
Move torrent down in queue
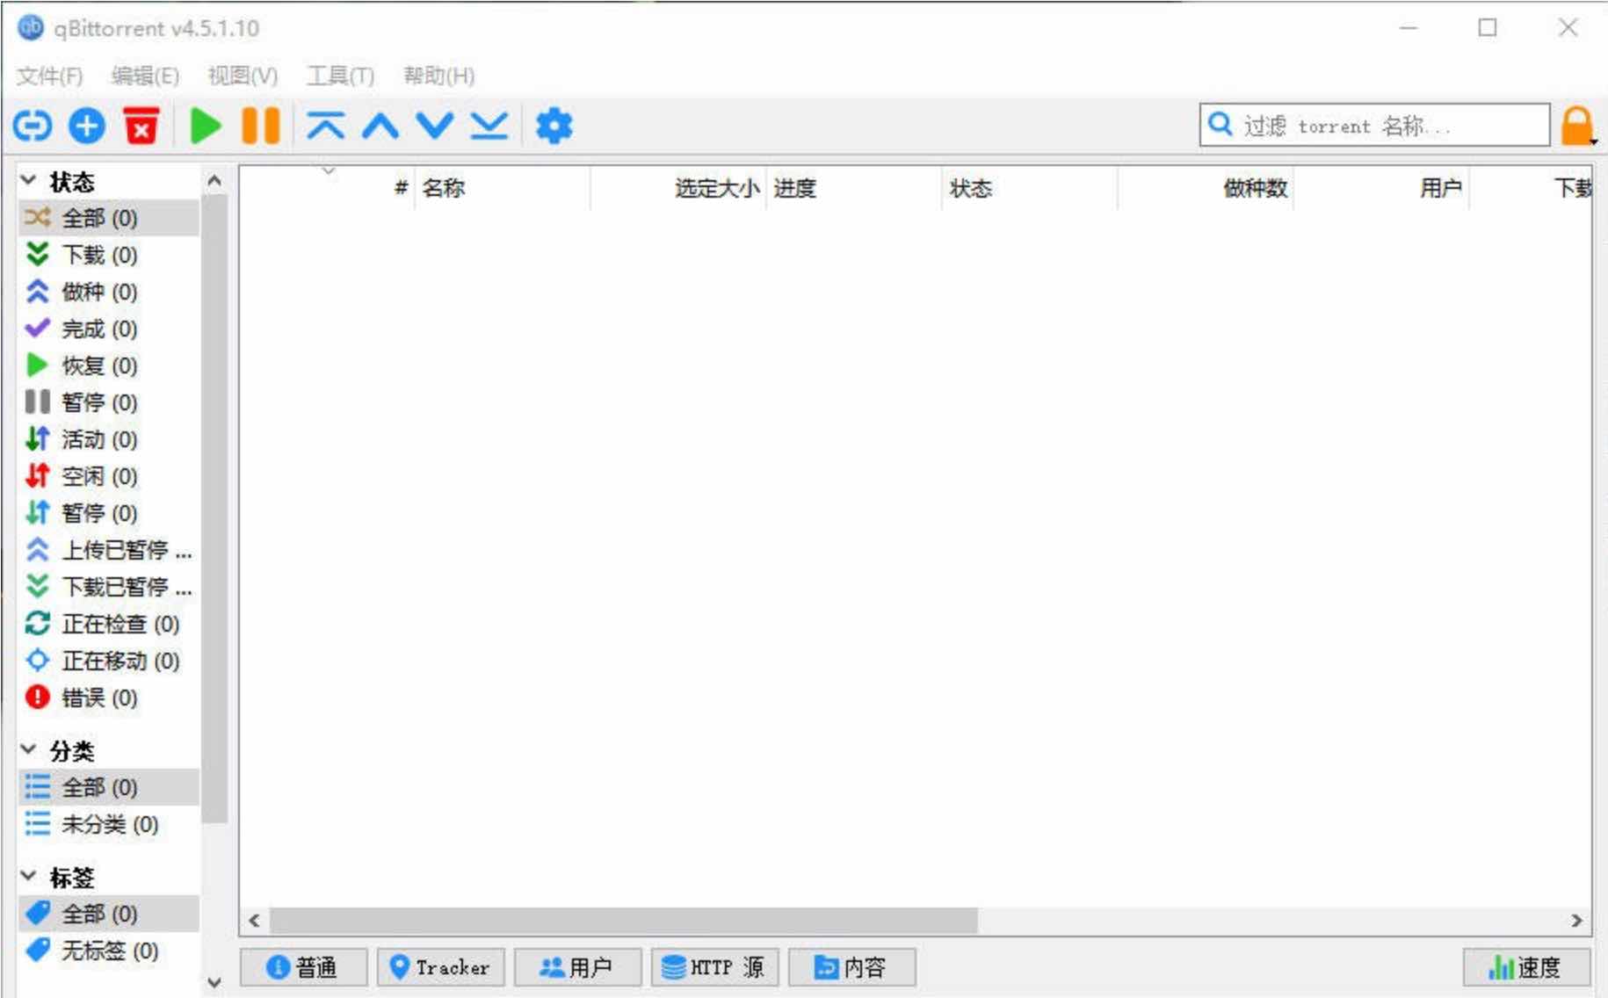(435, 126)
